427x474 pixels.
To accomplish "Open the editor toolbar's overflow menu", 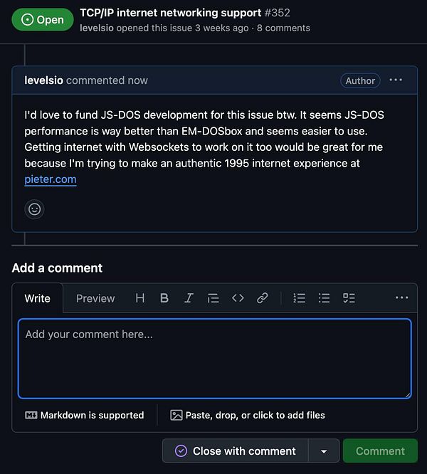I will click(401, 298).
